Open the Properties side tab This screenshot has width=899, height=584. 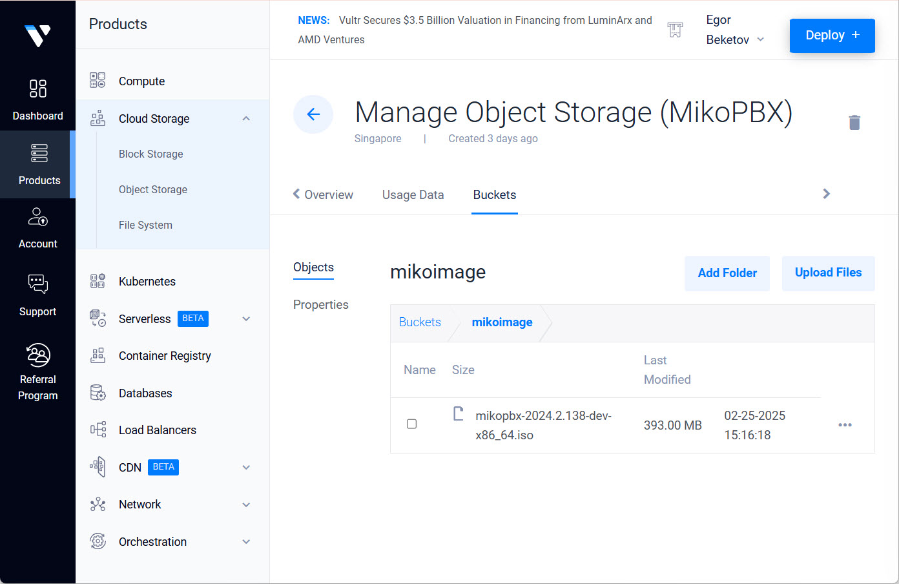click(320, 305)
